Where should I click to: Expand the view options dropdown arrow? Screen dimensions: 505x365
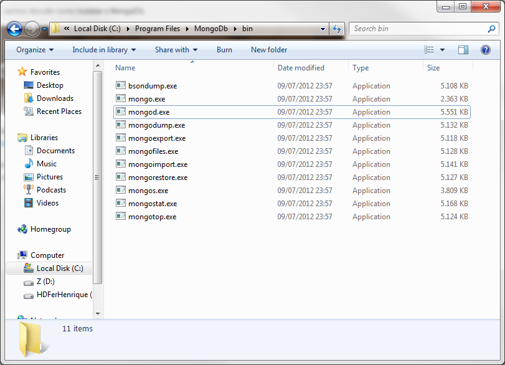click(x=443, y=50)
